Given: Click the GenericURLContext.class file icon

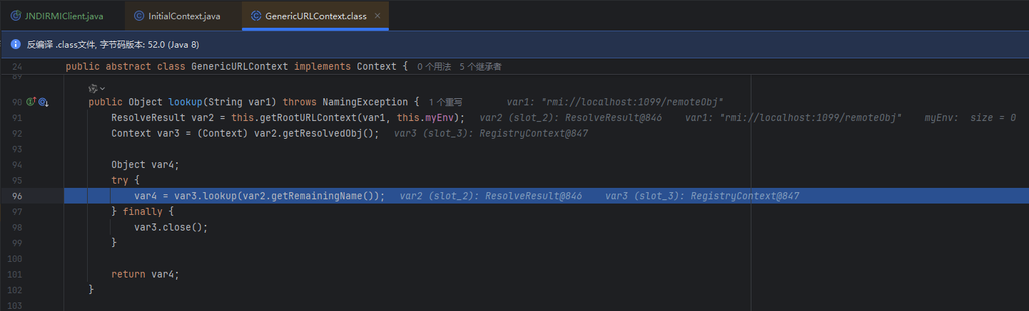Looking at the screenshot, I should 255,16.
